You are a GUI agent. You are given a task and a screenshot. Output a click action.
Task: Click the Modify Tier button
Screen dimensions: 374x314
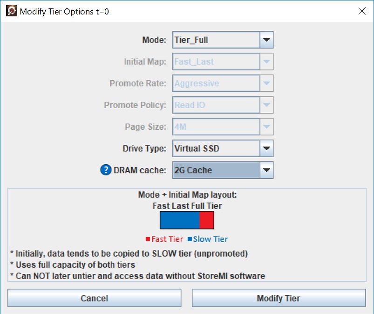pyautogui.click(x=279, y=298)
